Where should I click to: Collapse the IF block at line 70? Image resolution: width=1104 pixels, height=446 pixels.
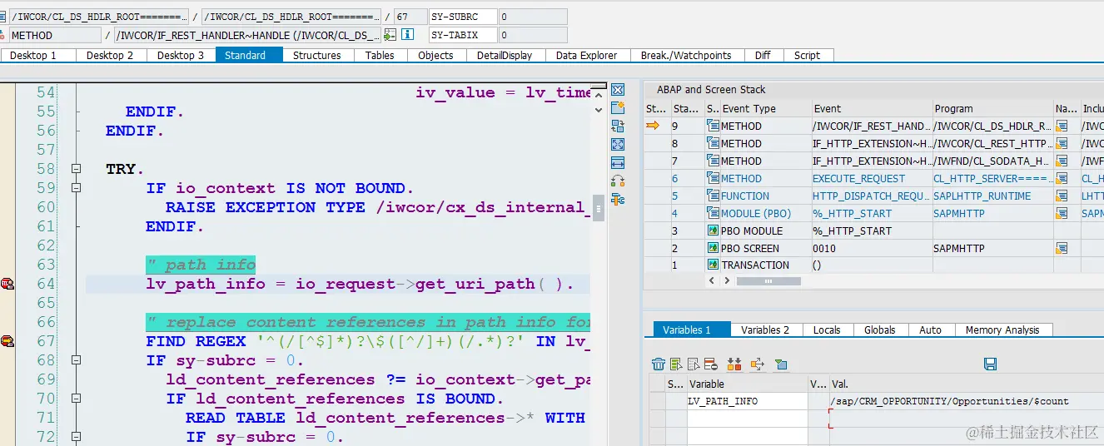pyautogui.click(x=77, y=399)
